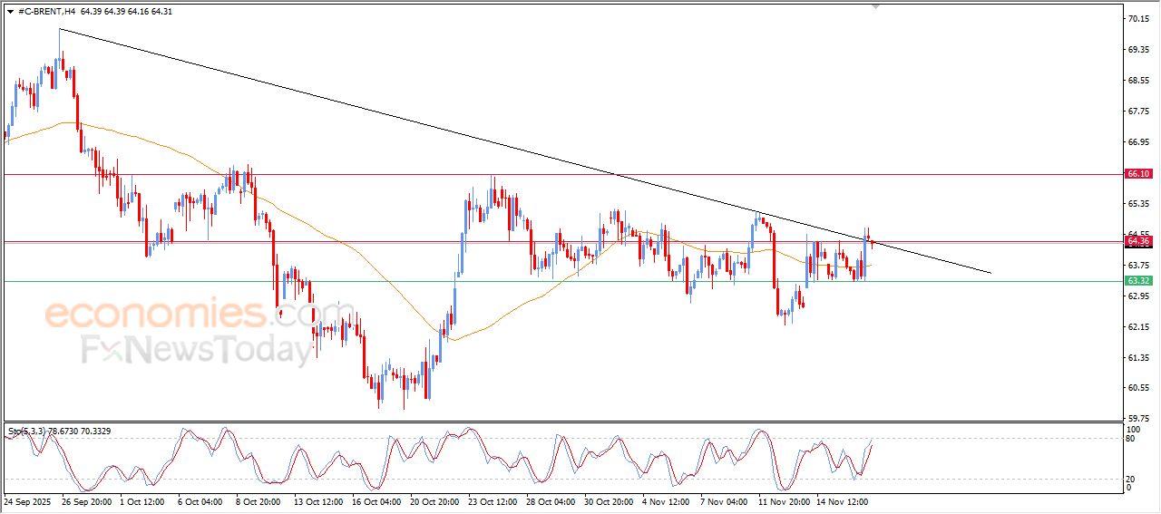The width and height of the screenshot is (1161, 514).
Task: Click the 7 Nov 04:00 time label
Action: (723, 500)
